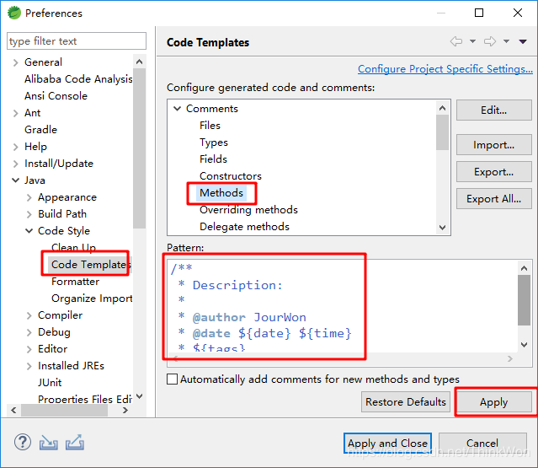This screenshot has height=468, width=538.
Task: Click the import preferences icon
Action: point(48,443)
